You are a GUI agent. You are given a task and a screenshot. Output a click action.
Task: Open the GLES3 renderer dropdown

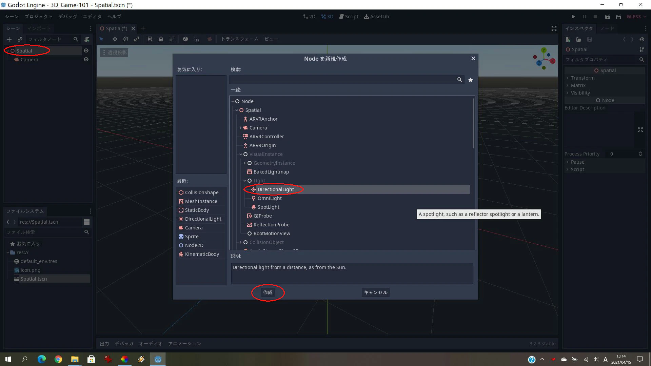tap(636, 17)
